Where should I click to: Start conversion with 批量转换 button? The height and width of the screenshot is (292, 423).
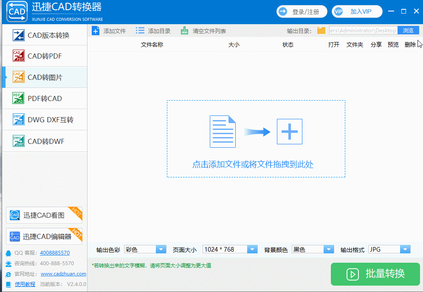point(375,274)
